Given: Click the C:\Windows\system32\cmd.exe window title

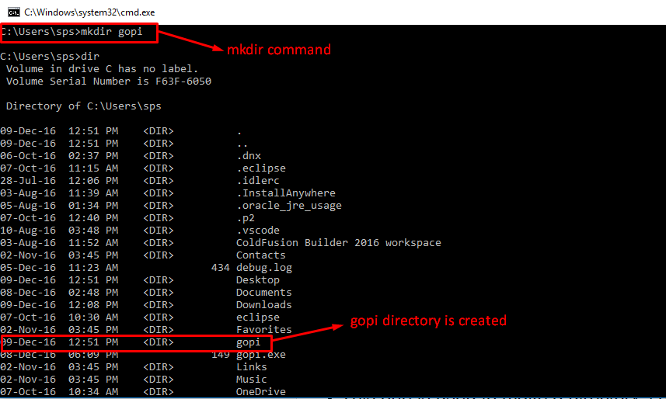Looking at the screenshot, I should click(x=89, y=12).
